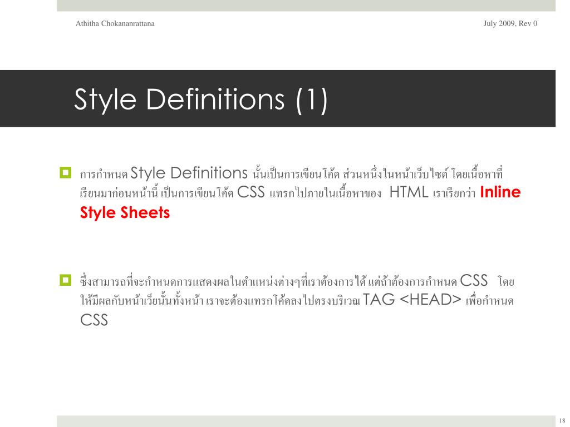The height and width of the screenshot is (427, 570).
Task: Click the slide title "Style Definitions (1)"
Action: pos(201,100)
